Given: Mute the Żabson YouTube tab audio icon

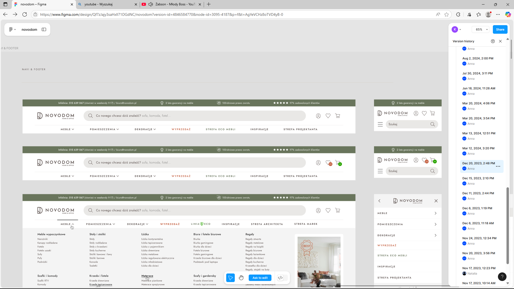Looking at the screenshot, I should click(x=151, y=4).
